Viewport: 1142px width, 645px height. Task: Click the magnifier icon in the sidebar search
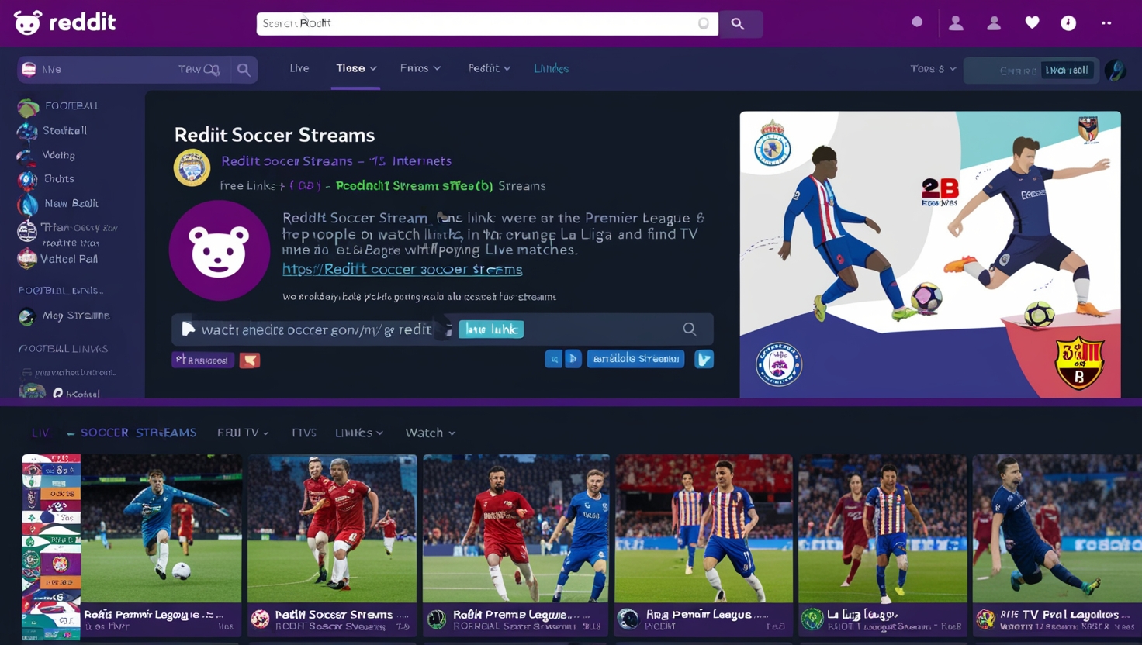[244, 70]
